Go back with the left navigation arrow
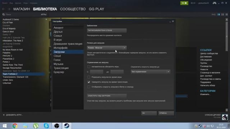The width and height of the screenshot is (230, 129). pyautogui.click(x=4, y=9)
